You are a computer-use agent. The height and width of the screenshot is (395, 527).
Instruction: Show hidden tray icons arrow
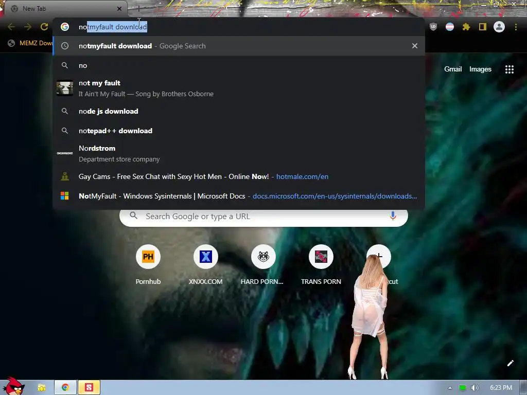(450, 388)
